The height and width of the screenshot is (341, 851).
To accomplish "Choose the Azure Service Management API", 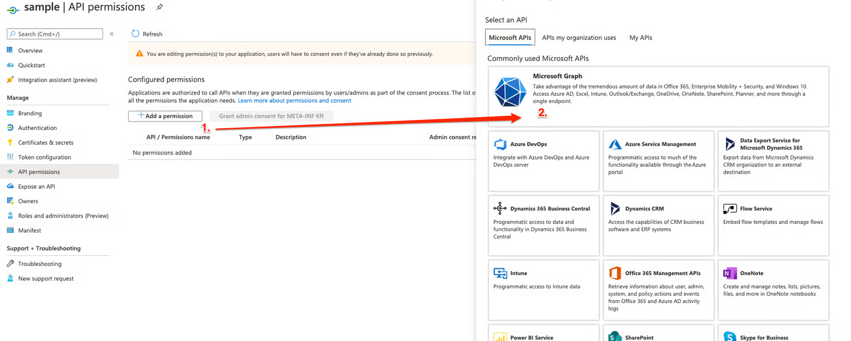I will coord(658,161).
